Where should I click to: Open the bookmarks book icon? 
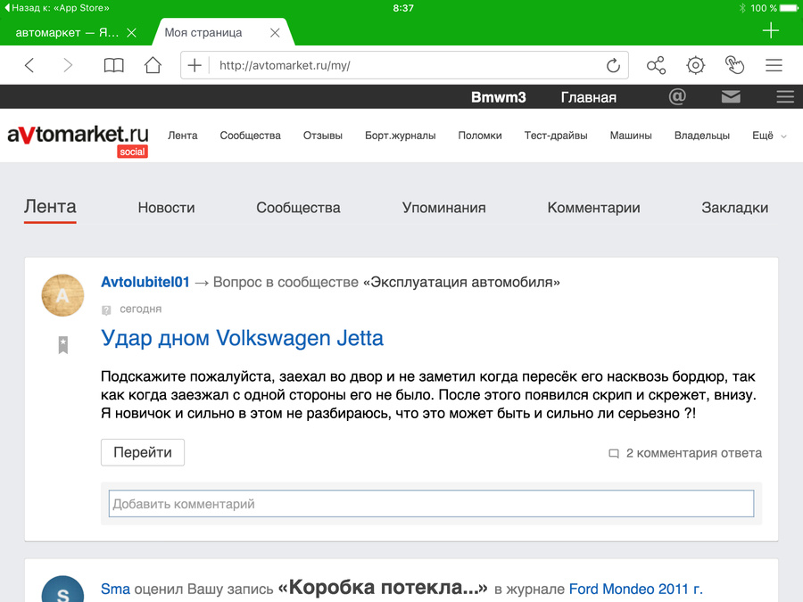tap(113, 65)
